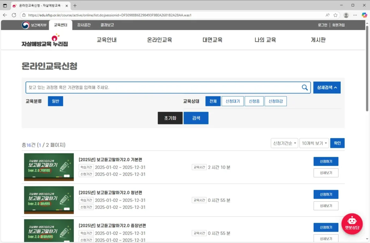
Task: Click the Copilot icon in the browser toolbar
Action: click(364, 15)
